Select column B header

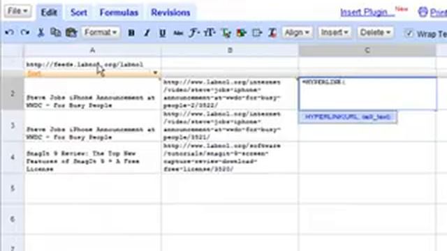230,50
